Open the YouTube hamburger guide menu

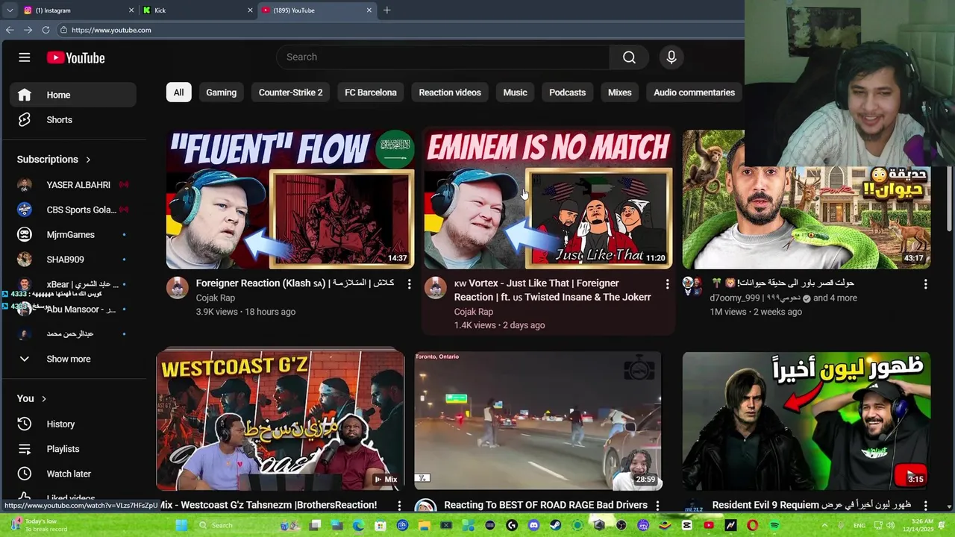(25, 57)
